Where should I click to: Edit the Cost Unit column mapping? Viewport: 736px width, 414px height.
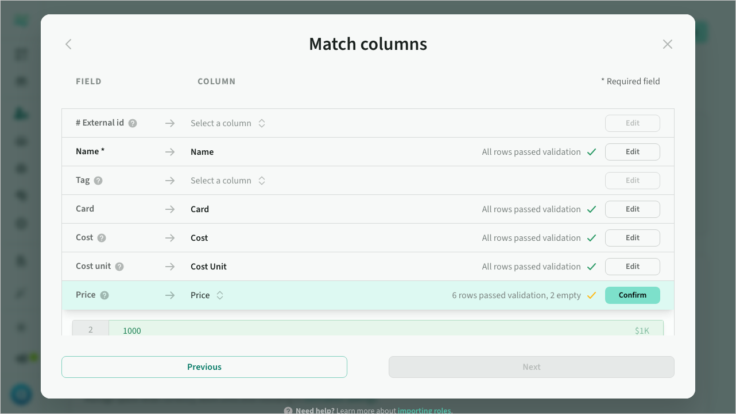[x=632, y=267]
